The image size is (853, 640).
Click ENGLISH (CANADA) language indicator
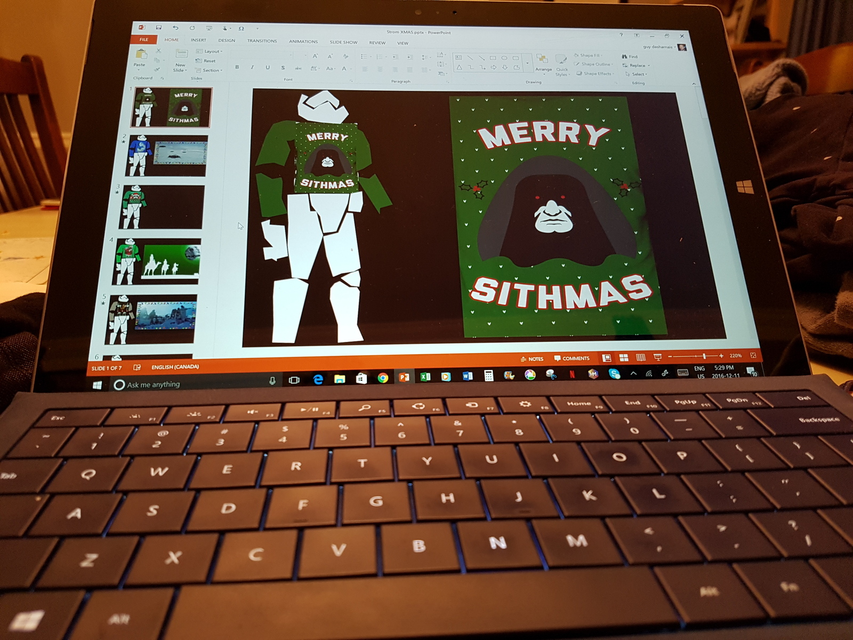pos(175,367)
